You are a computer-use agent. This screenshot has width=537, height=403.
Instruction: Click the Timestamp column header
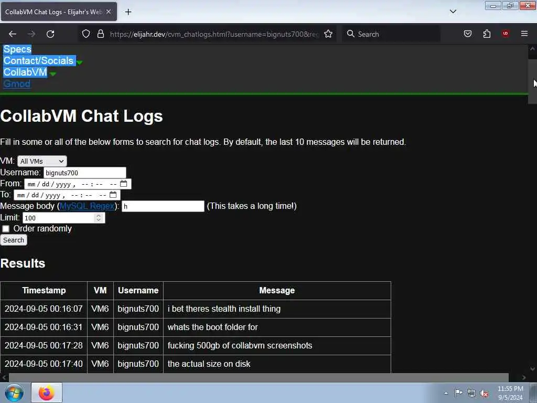(x=44, y=291)
